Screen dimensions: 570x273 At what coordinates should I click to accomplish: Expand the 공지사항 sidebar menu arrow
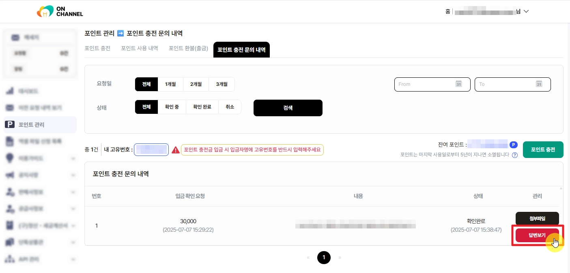pyautogui.click(x=73, y=175)
